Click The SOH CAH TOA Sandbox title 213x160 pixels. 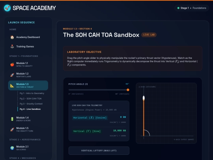coord(101,35)
